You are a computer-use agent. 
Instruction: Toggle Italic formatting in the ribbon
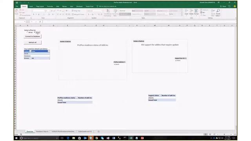coord(36,14)
